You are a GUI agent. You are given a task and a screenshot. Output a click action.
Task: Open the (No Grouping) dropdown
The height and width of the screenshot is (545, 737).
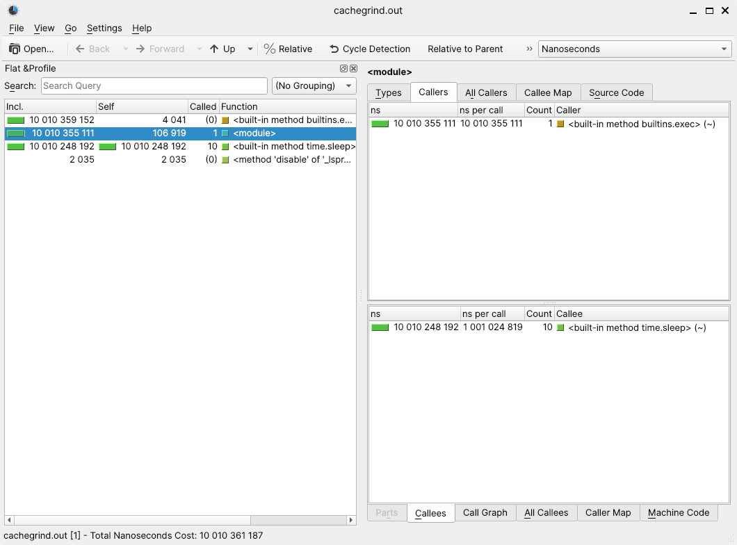point(314,86)
